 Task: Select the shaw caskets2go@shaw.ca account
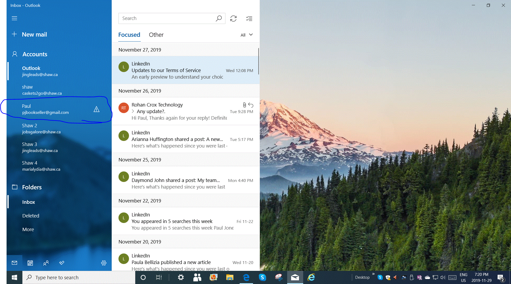[x=60, y=90]
